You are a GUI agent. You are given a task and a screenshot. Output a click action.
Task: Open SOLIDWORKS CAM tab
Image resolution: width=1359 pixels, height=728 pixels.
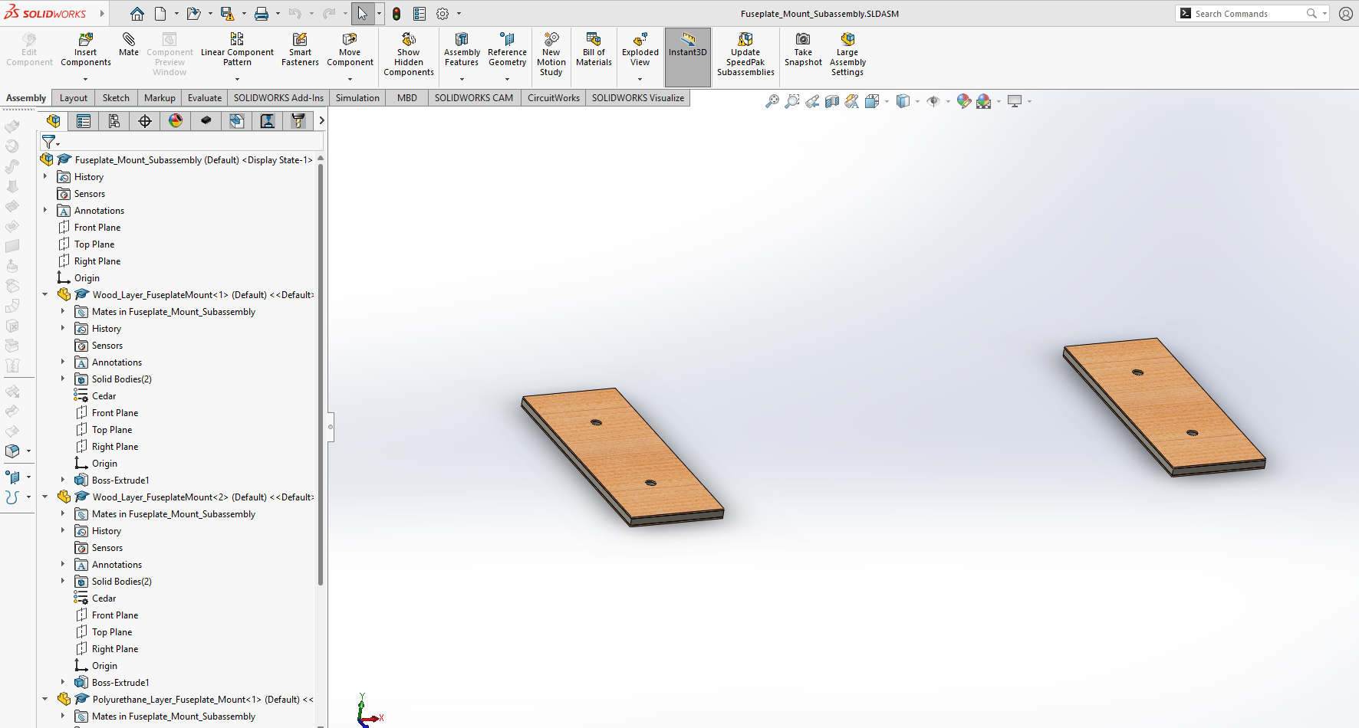coord(474,98)
